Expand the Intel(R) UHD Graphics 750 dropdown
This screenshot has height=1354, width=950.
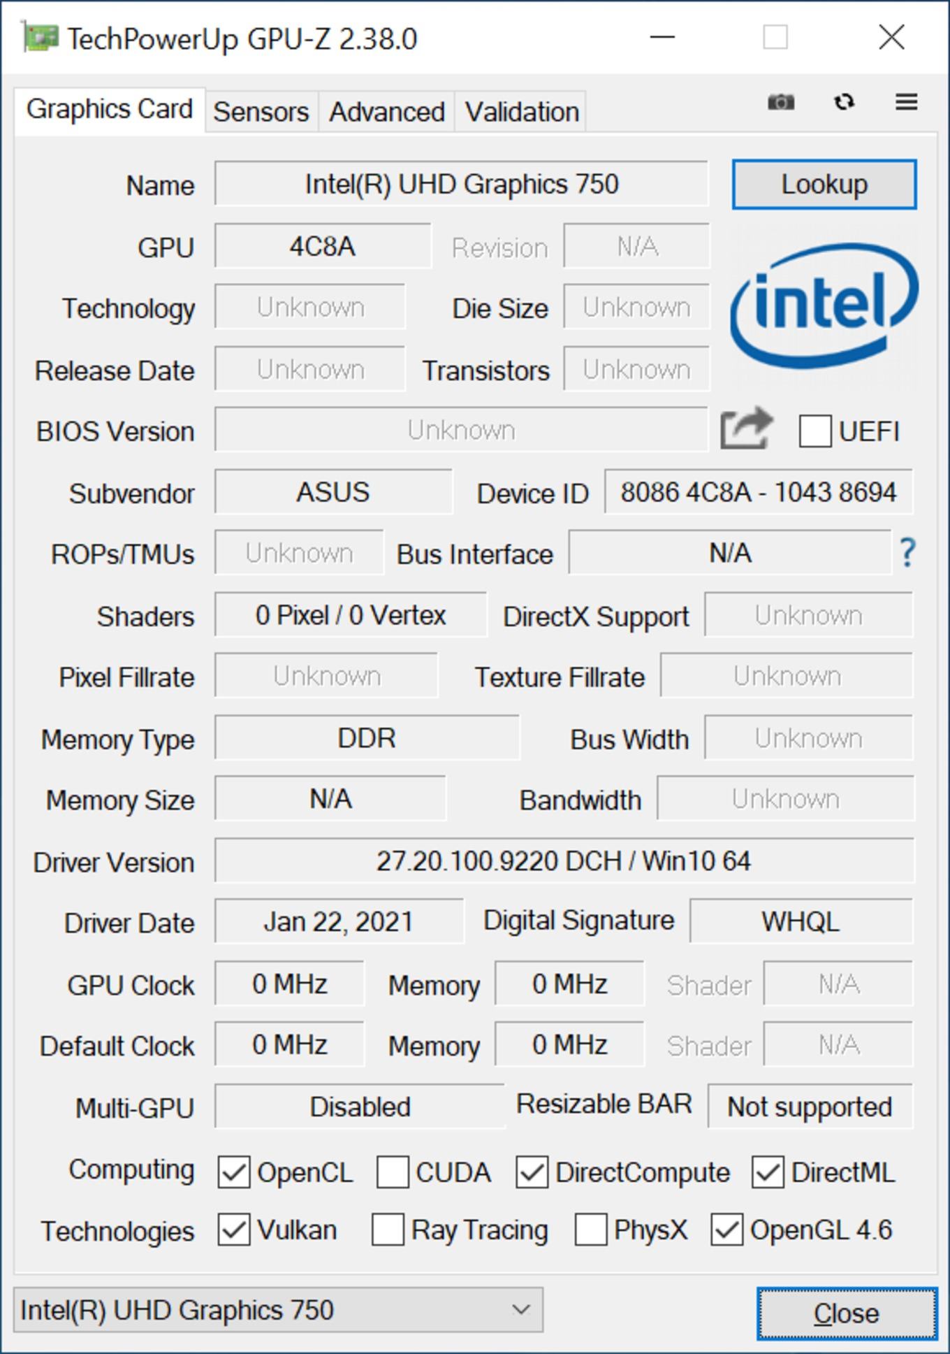pyautogui.click(x=278, y=1310)
